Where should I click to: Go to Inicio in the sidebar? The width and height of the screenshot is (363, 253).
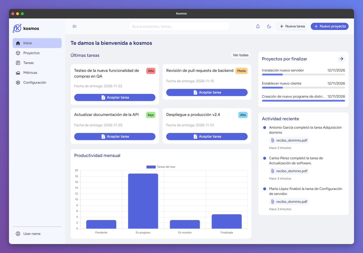37,43
